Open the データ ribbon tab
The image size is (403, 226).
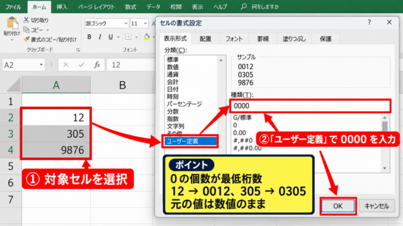[154, 7]
